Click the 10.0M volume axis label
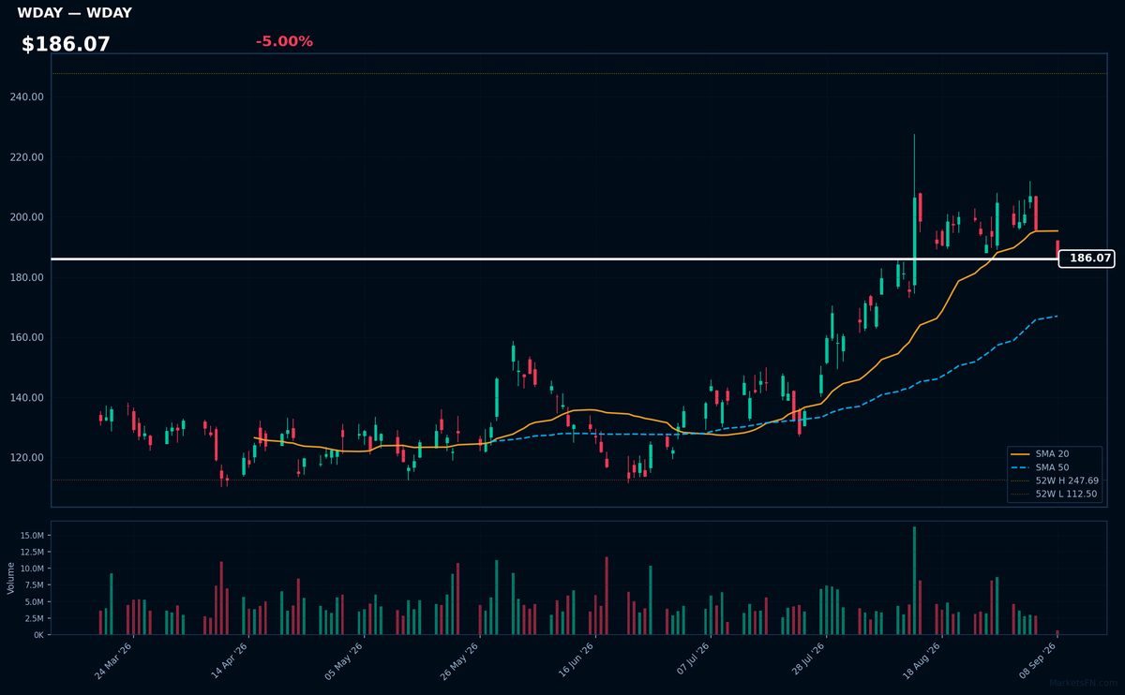 (32, 569)
